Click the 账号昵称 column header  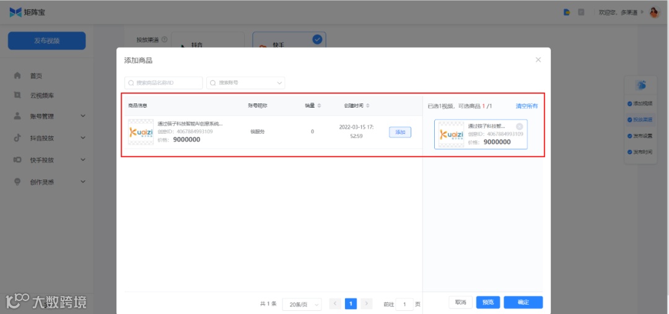tap(257, 105)
